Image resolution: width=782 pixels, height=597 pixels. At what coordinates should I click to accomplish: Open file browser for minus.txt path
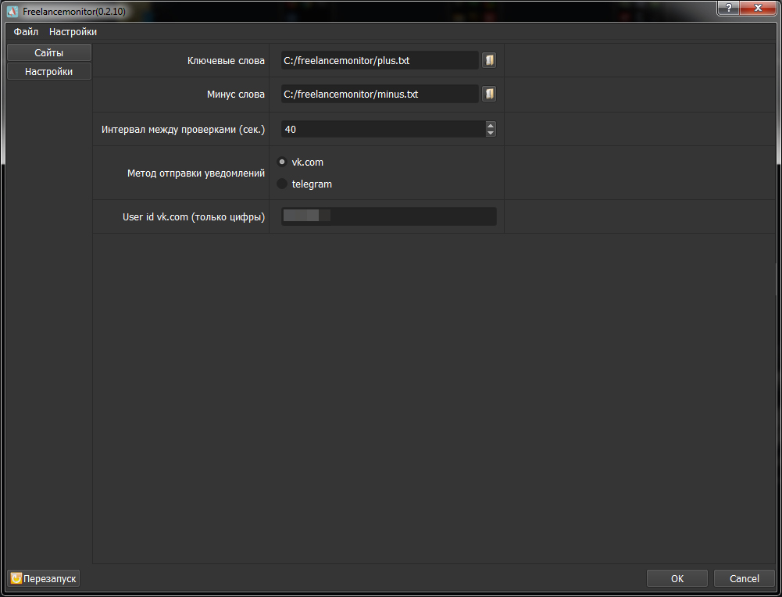click(489, 94)
